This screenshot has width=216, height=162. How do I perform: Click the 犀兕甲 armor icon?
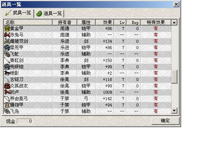[7, 48]
